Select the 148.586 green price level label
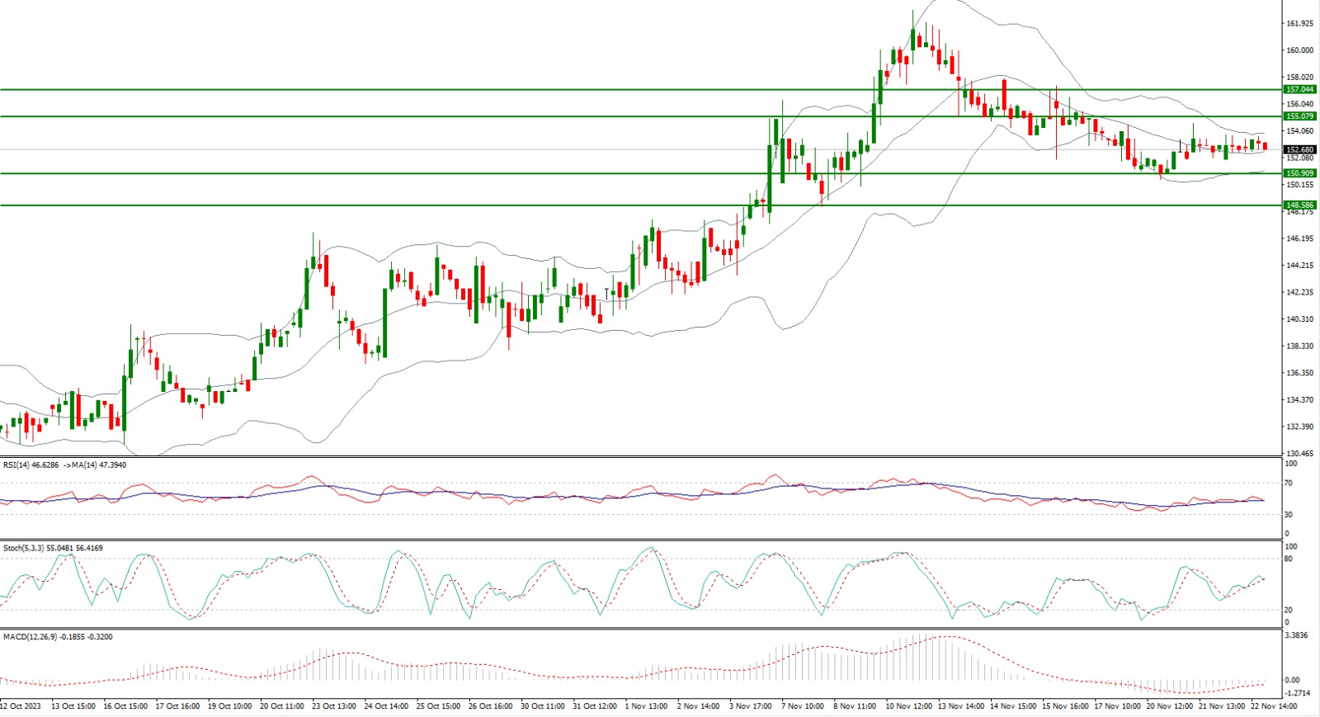Screen dimensions: 1320x717 pos(1299,205)
